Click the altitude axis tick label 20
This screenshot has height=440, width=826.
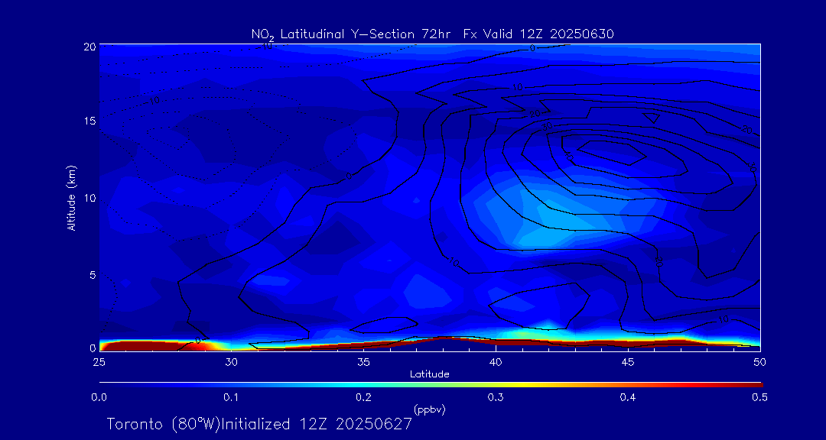coord(89,46)
